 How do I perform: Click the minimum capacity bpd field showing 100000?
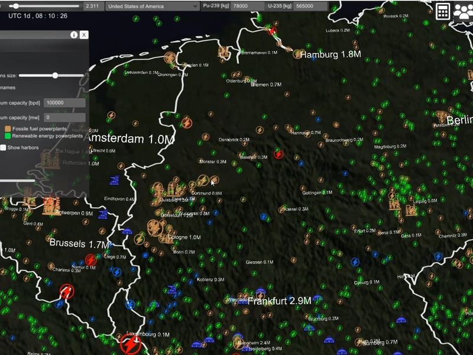(x=64, y=102)
